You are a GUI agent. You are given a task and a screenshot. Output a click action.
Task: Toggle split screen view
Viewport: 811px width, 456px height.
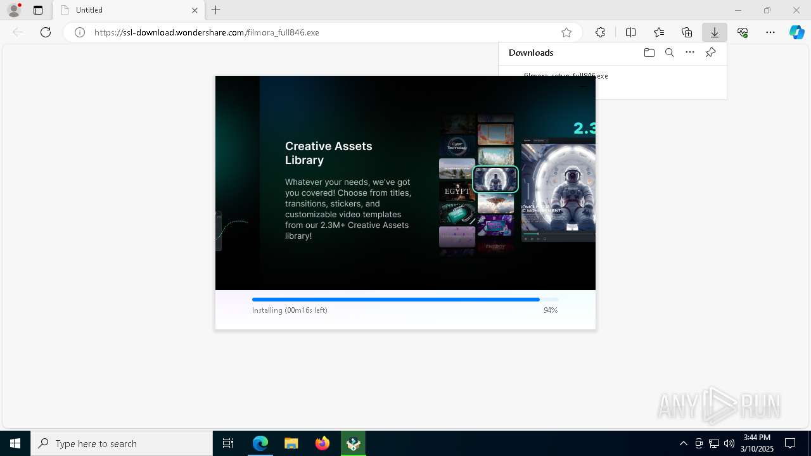coord(630,32)
